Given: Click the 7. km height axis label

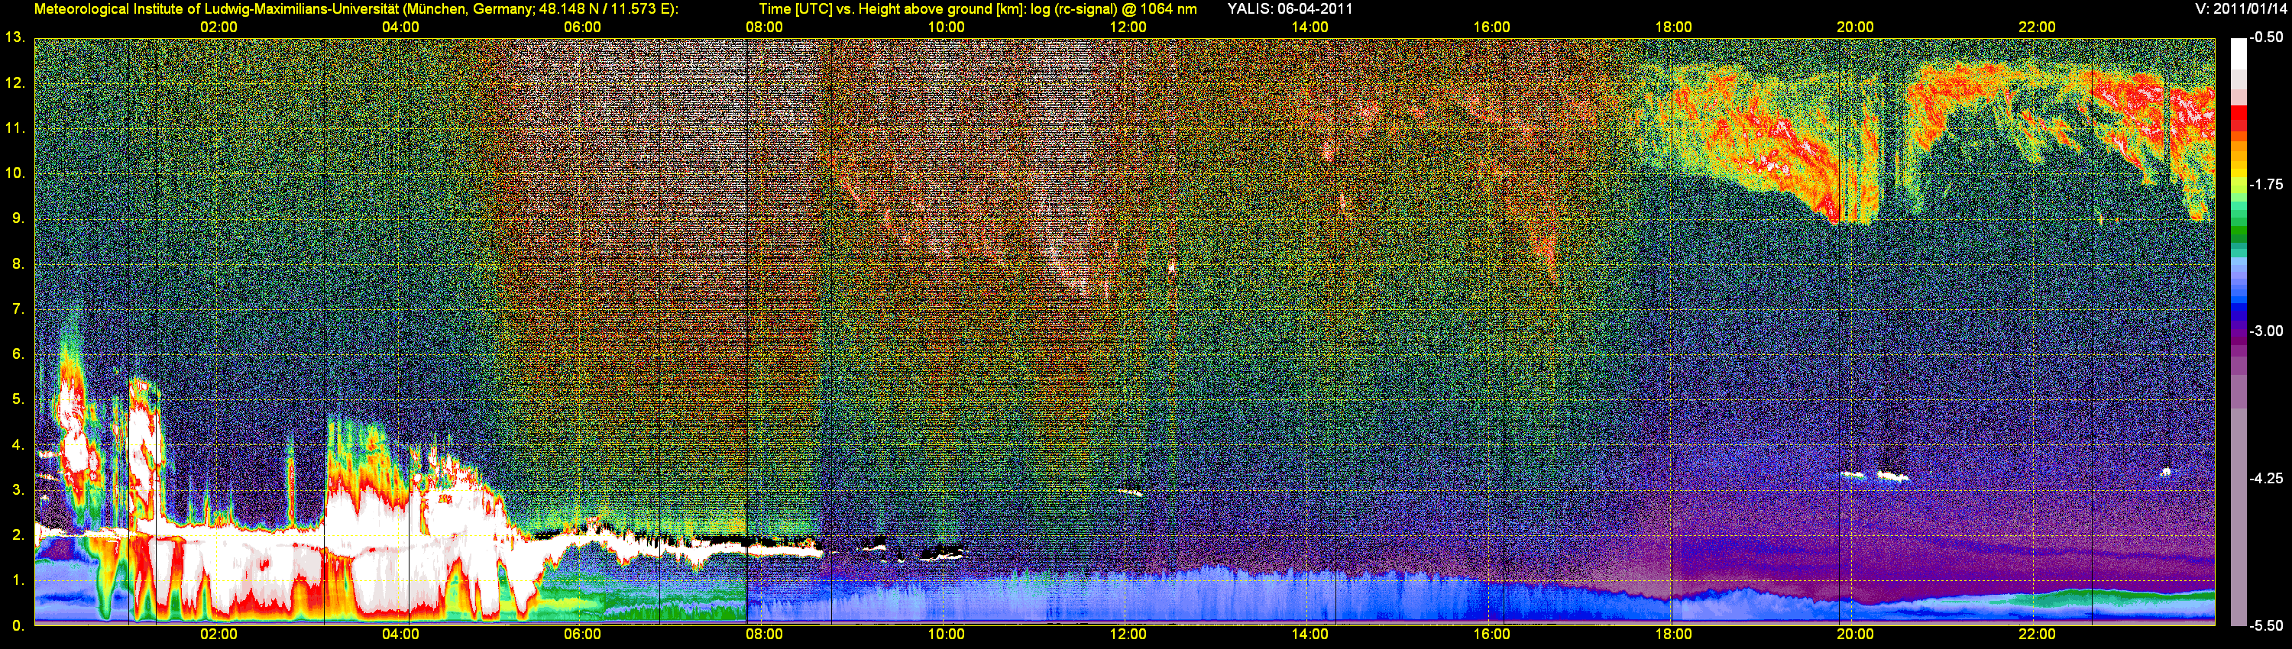Looking at the screenshot, I should point(18,309).
